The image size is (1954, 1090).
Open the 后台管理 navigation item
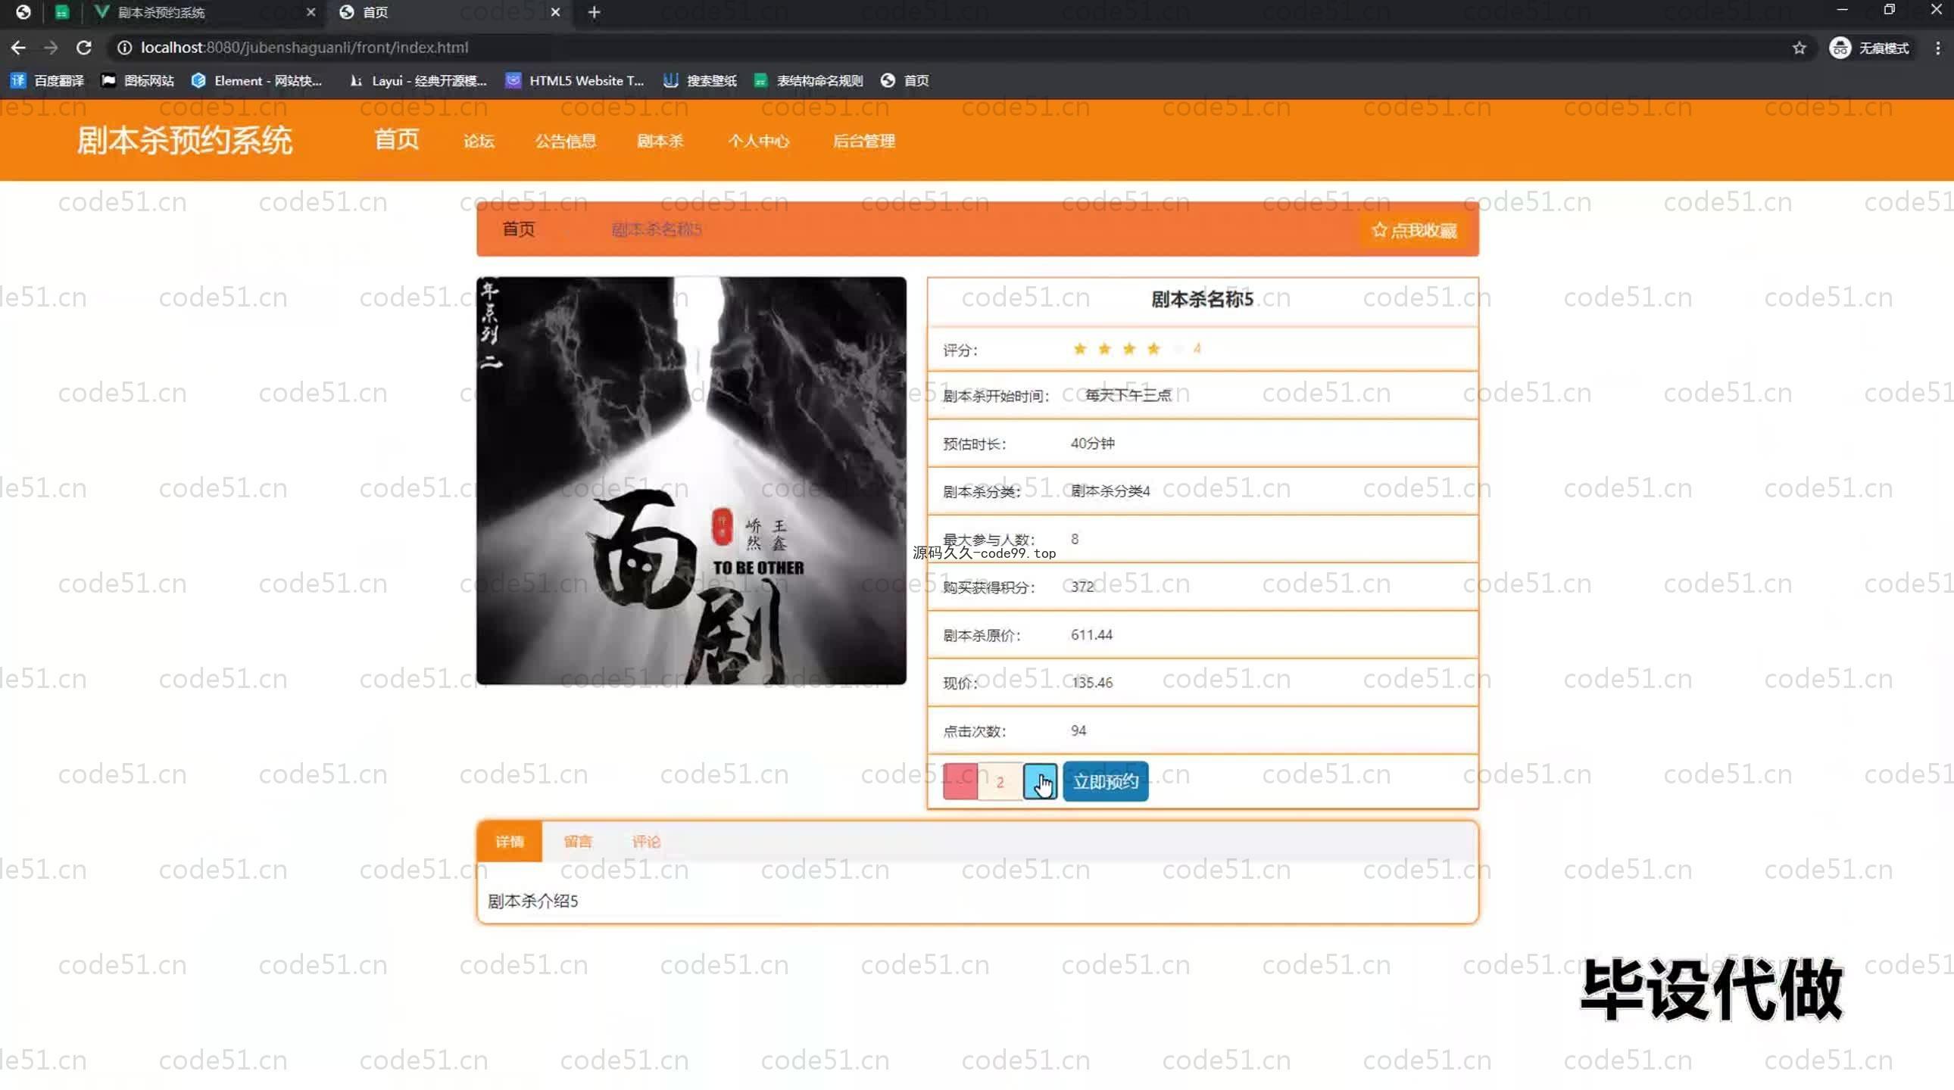(864, 141)
